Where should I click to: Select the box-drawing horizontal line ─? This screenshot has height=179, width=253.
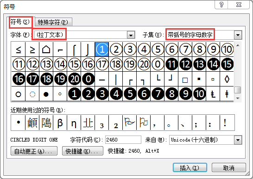click(x=102, y=79)
